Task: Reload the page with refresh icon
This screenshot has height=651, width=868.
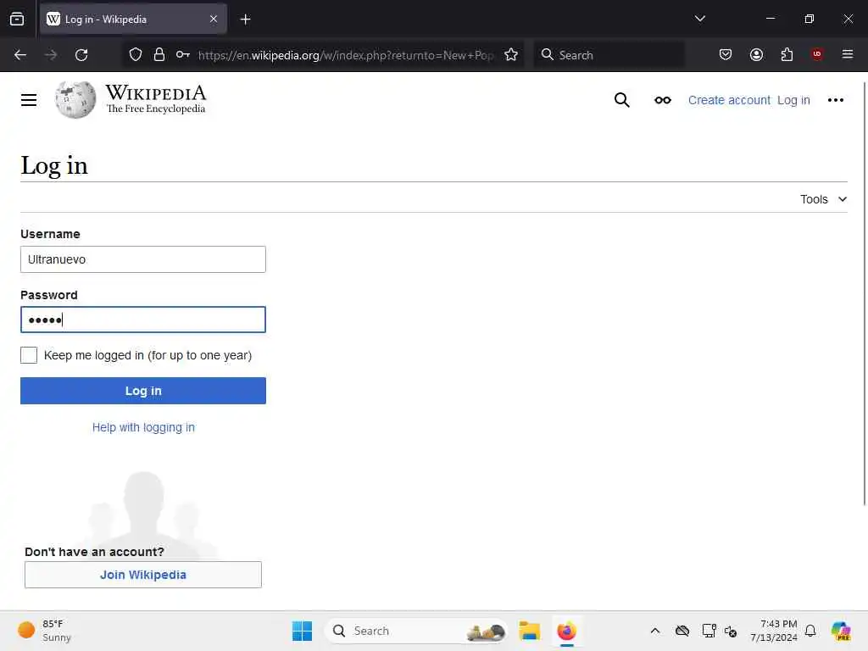Action: pyautogui.click(x=81, y=55)
